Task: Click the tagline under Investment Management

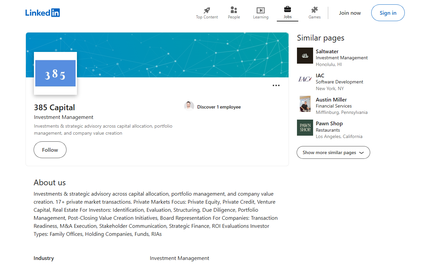Action: click(103, 130)
